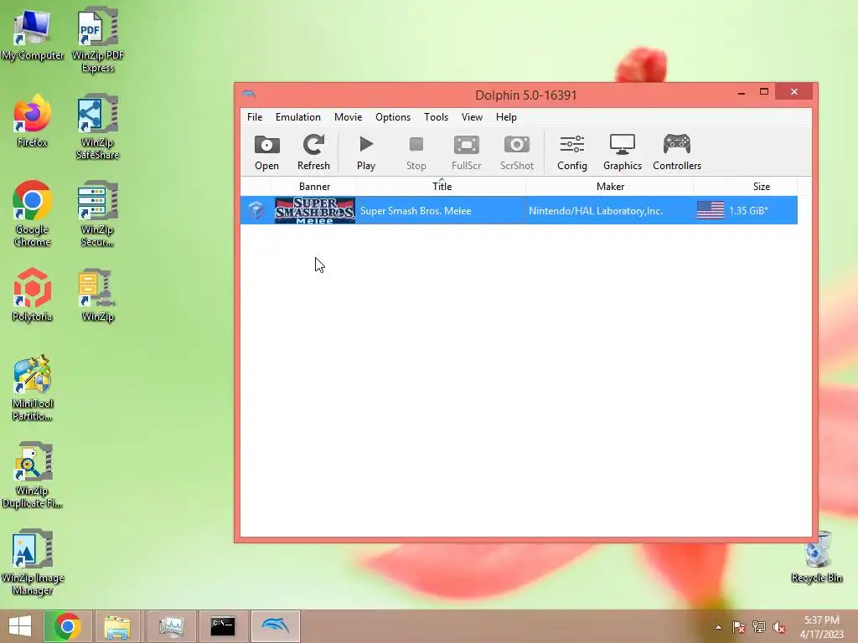The width and height of the screenshot is (858, 643).
Task: Minimize the Dolphin window
Action: [x=742, y=92]
